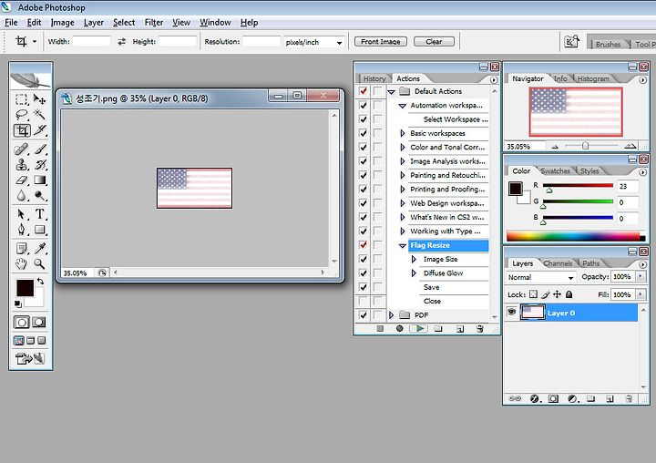Hide Layer 0 with the eye icon
Viewport: 656px width, 463px height.
point(511,313)
